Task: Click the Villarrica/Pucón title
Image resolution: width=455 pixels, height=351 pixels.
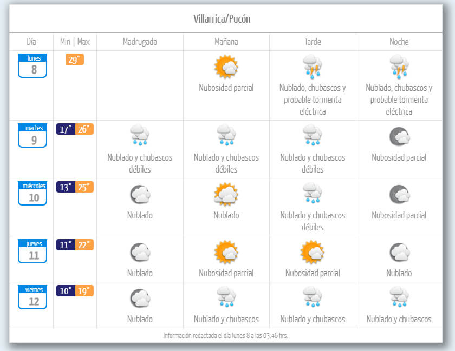Action: coord(222,19)
